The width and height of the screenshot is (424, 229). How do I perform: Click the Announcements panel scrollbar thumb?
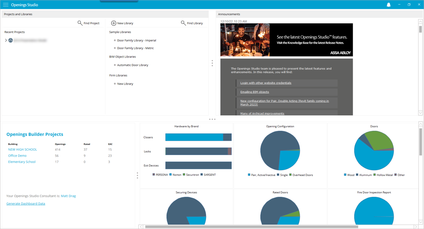click(420, 29)
